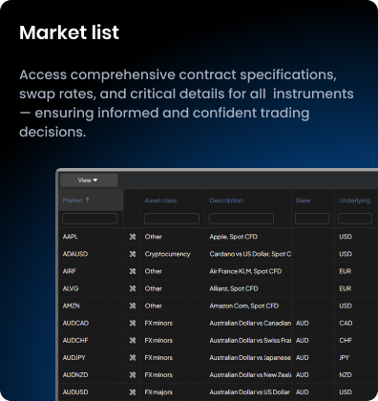Click the chart icon in AIRF row
The image size is (378, 401).
[133, 271]
